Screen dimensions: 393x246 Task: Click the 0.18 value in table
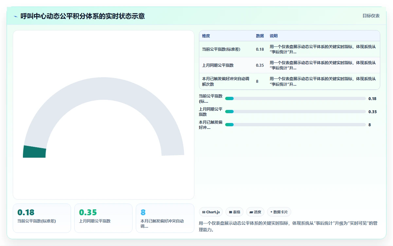[260, 49]
